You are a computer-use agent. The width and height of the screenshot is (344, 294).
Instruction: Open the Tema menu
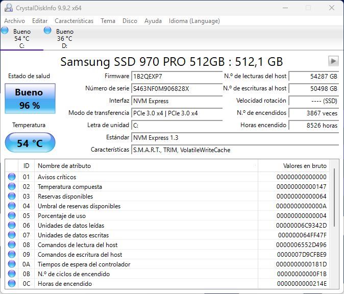pyautogui.click(x=108, y=21)
